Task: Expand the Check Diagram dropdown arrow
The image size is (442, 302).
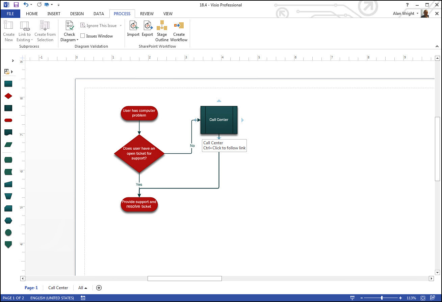Action: coord(78,40)
